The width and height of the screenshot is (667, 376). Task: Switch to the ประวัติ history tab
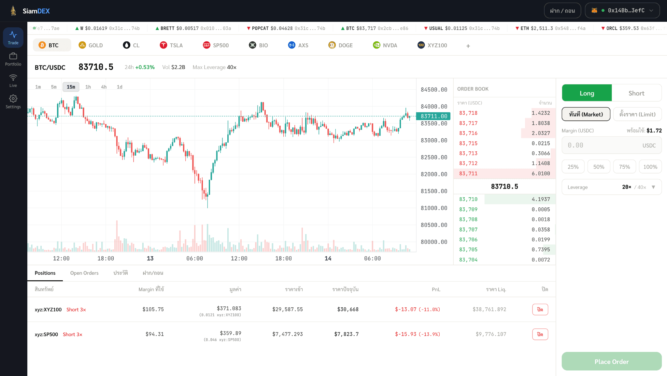(x=121, y=273)
